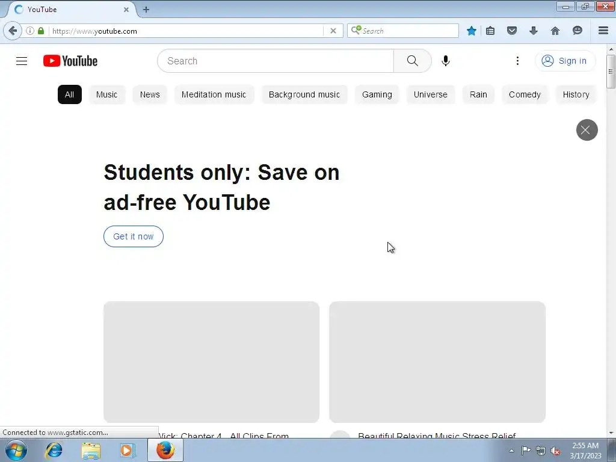
Task: Save page to Pocket icon
Action: click(x=512, y=31)
